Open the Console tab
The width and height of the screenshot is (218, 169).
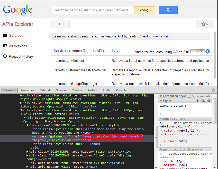121,90
